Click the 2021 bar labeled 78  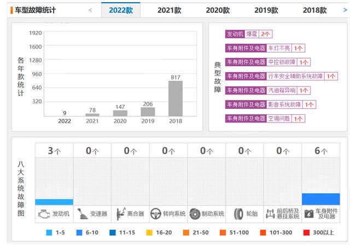point(92,115)
